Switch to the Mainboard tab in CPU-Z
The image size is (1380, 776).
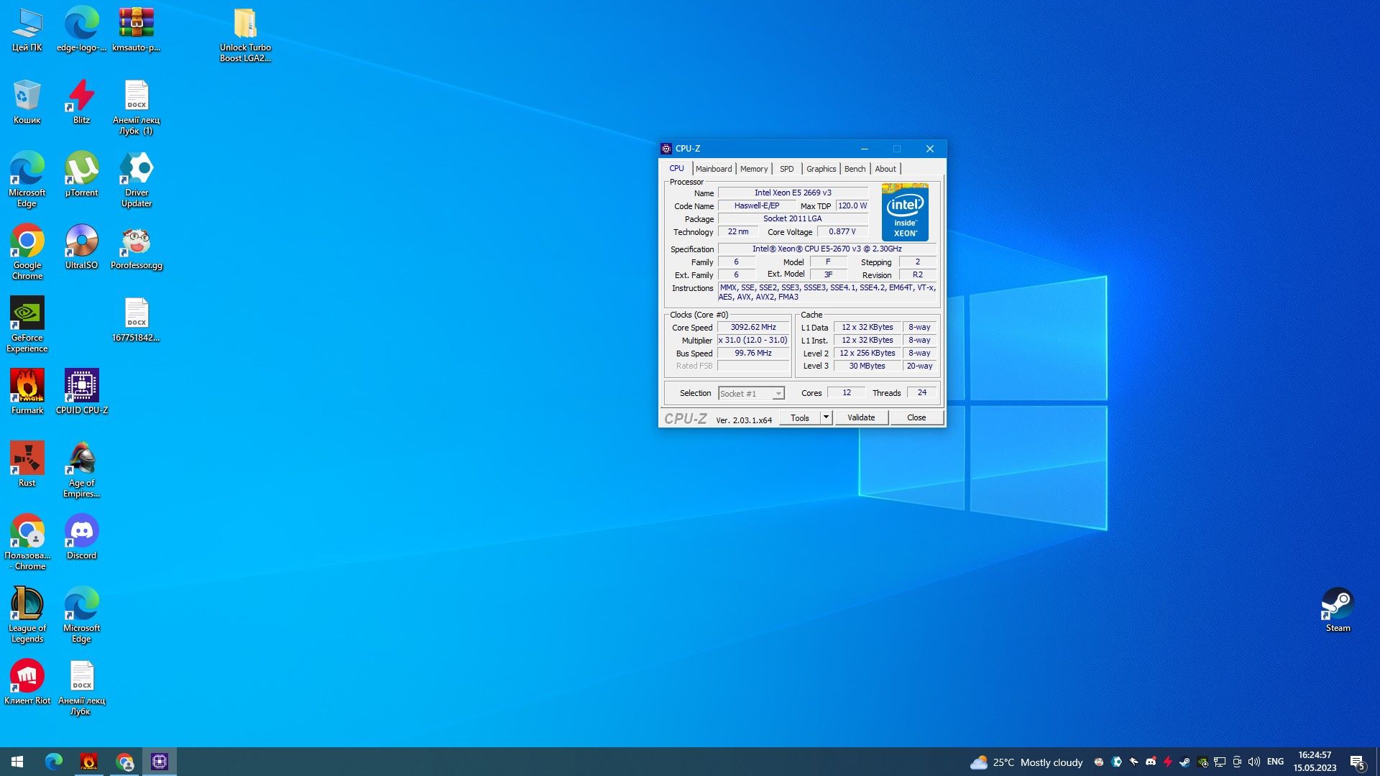[x=713, y=169]
